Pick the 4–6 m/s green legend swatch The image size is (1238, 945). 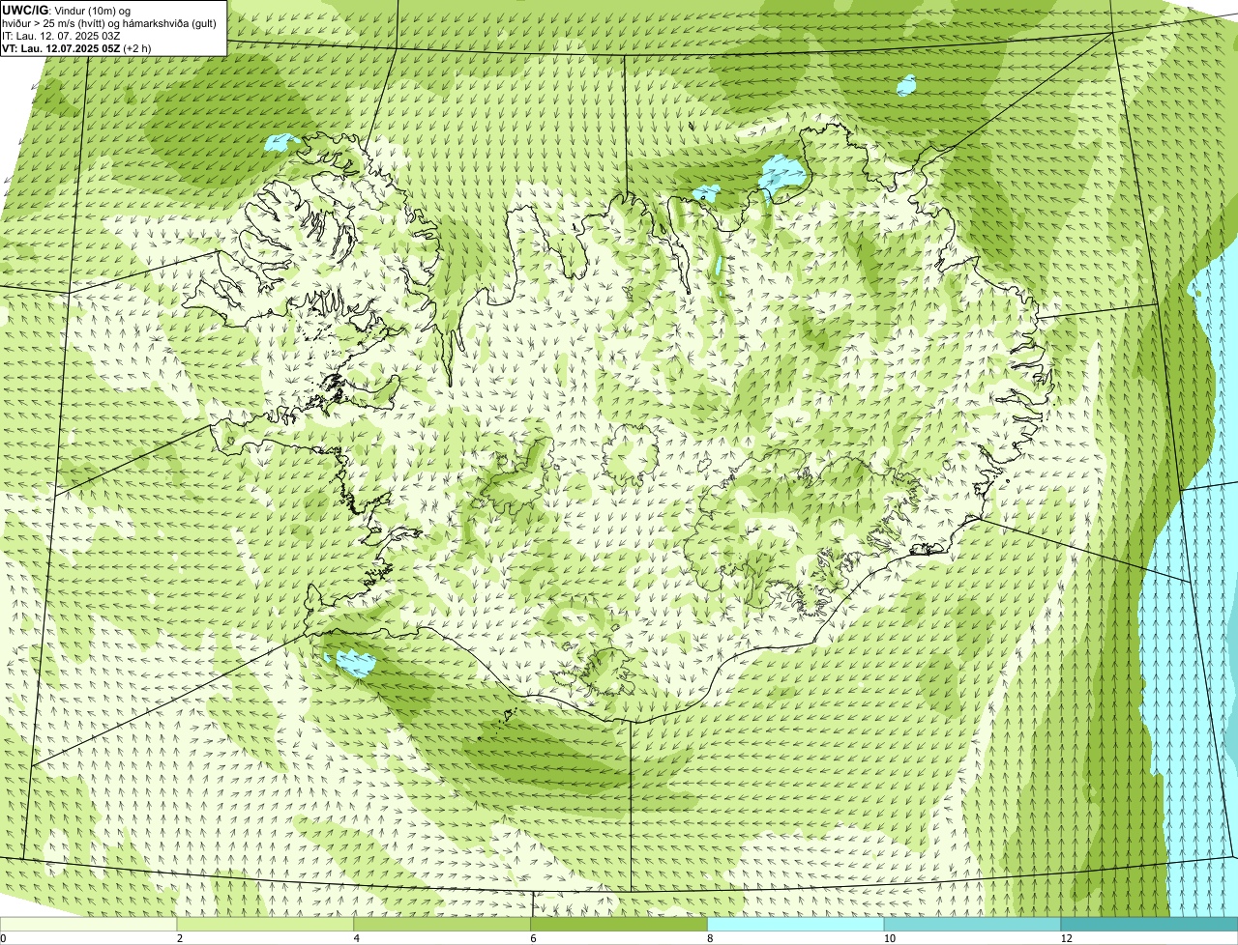point(443,925)
